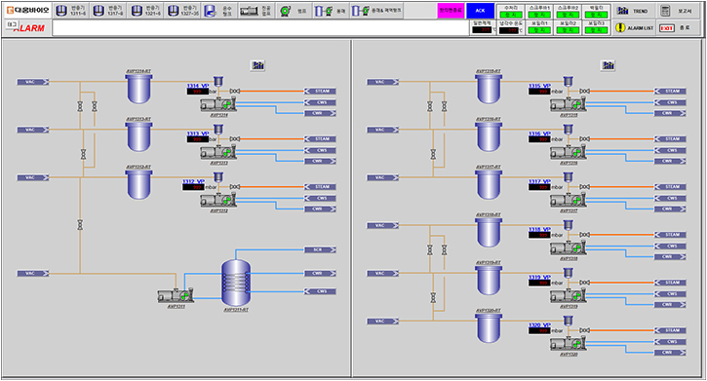Select the AVP1315 vacuum pump
707x381 pixels.
[569, 105]
